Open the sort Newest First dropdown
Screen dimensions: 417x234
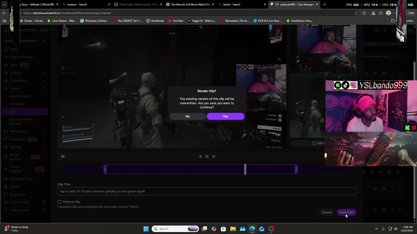click(380, 56)
